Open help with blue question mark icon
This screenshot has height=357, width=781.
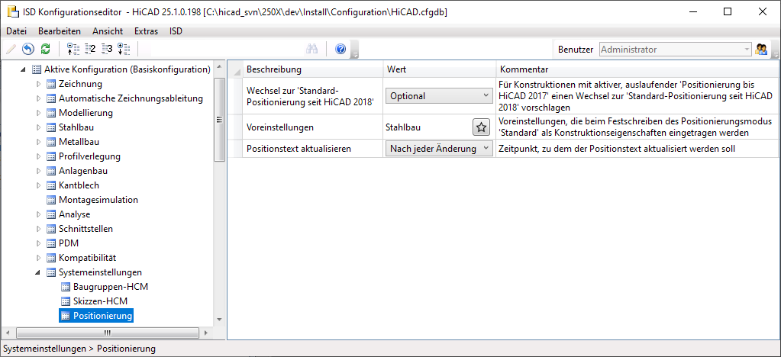click(340, 49)
